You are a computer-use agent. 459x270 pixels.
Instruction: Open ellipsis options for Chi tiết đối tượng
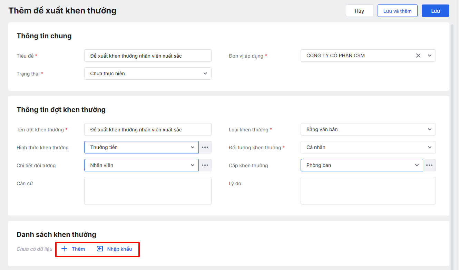click(205, 165)
